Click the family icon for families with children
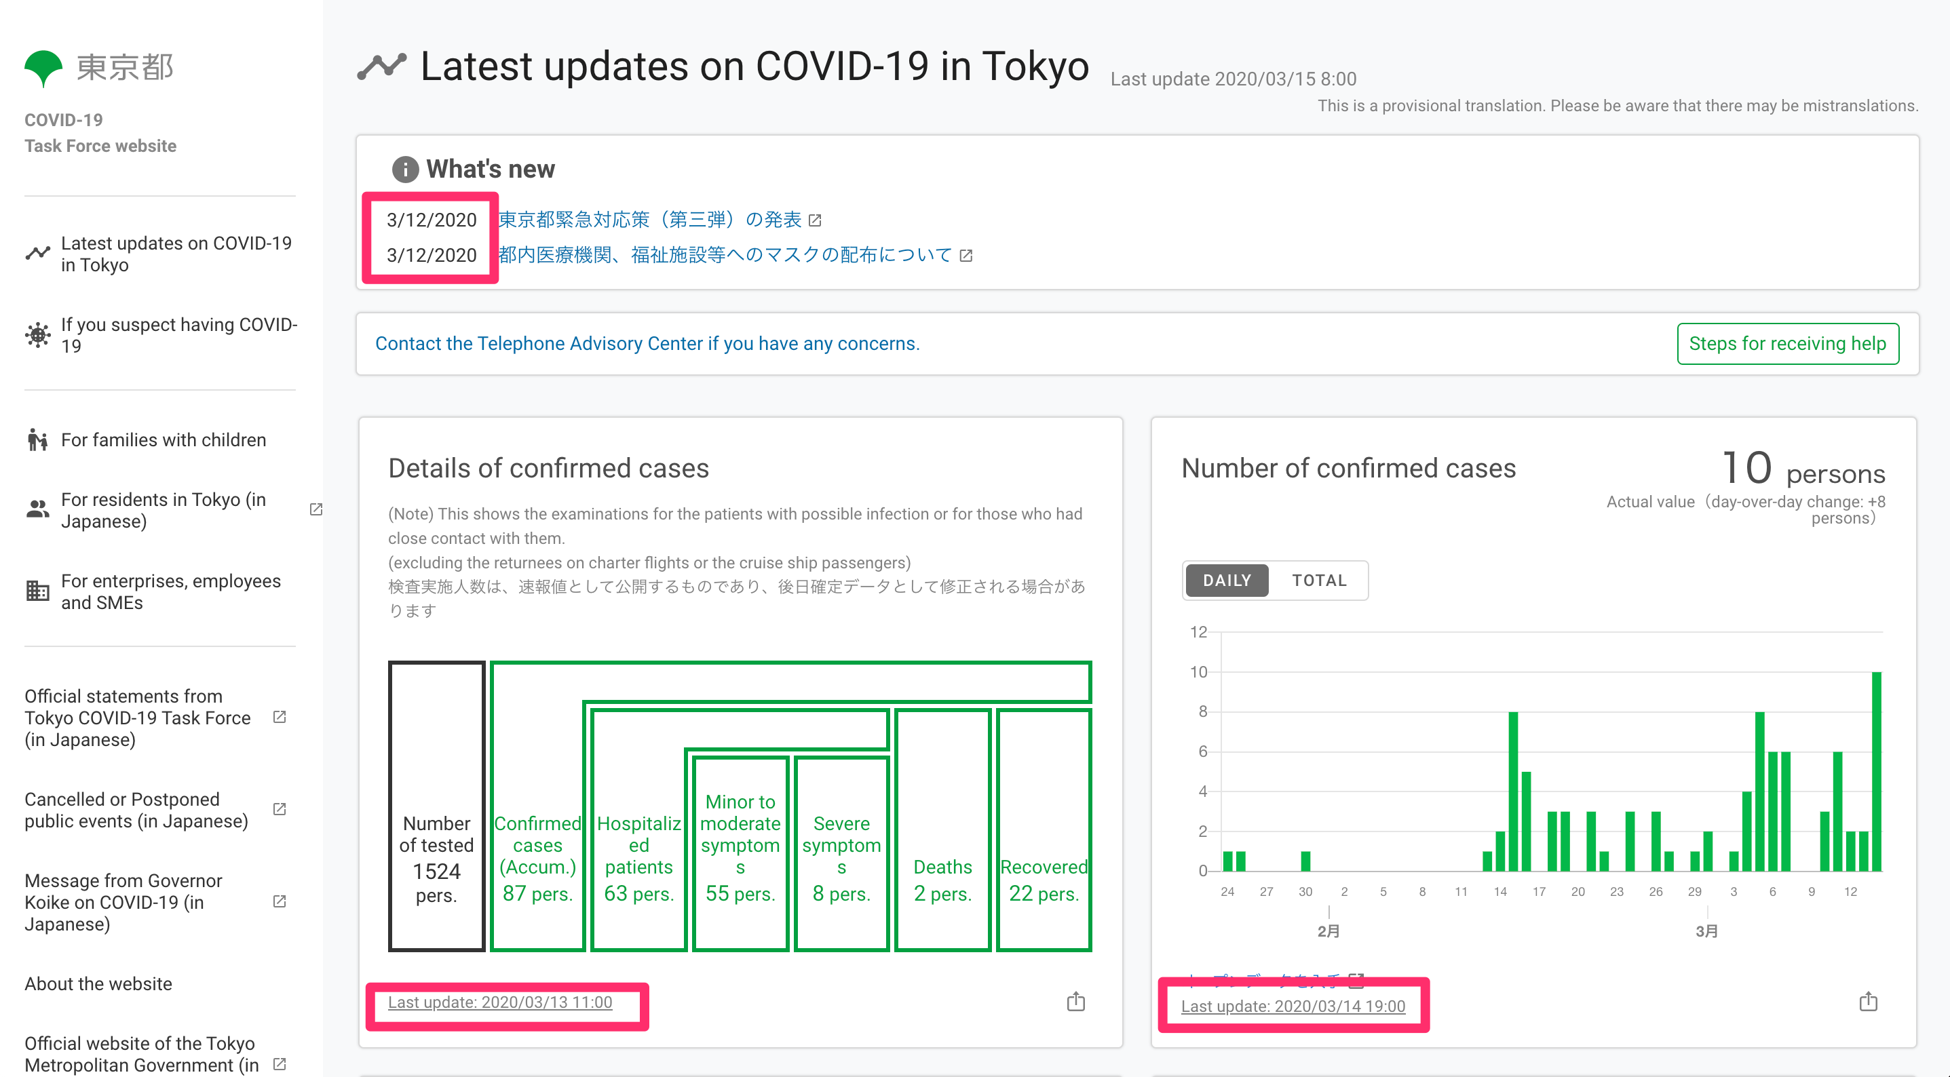The height and width of the screenshot is (1077, 1950). (38, 439)
